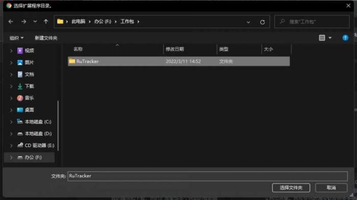Expand the 音乐 tree node

point(11,98)
